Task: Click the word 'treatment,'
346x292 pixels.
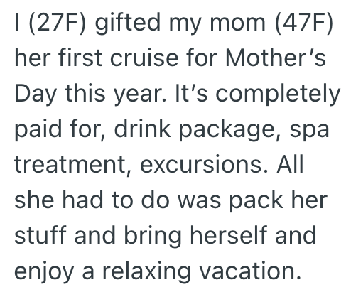Action: pos(73,165)
